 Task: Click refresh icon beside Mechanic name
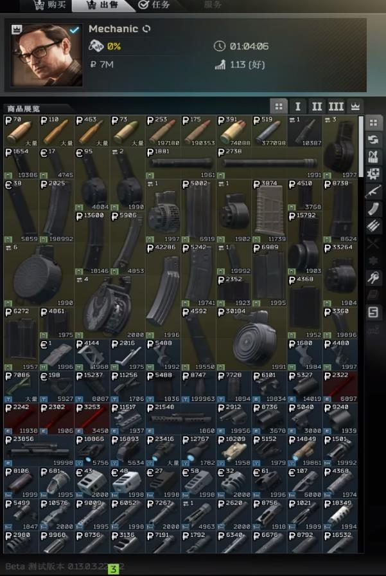(147, 29)
